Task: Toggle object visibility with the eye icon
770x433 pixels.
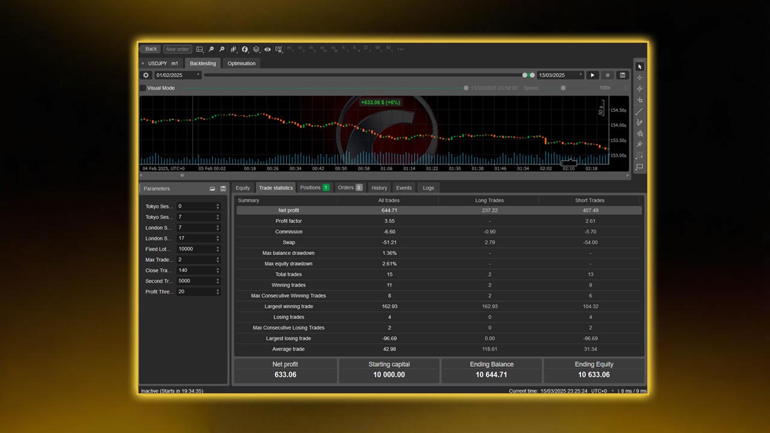Action: pyautogui.click(x=267, y=49)
